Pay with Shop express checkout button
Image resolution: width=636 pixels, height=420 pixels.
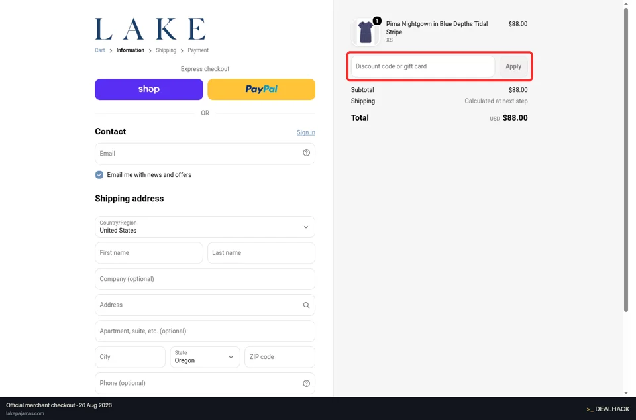click(x=149, y=89)
